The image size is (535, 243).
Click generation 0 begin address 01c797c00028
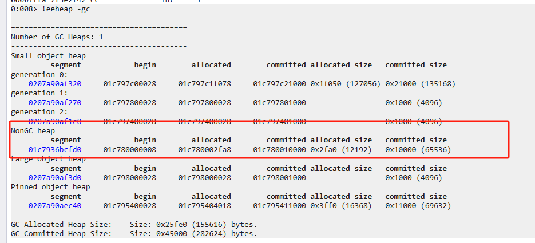click(x=129, y=83)
